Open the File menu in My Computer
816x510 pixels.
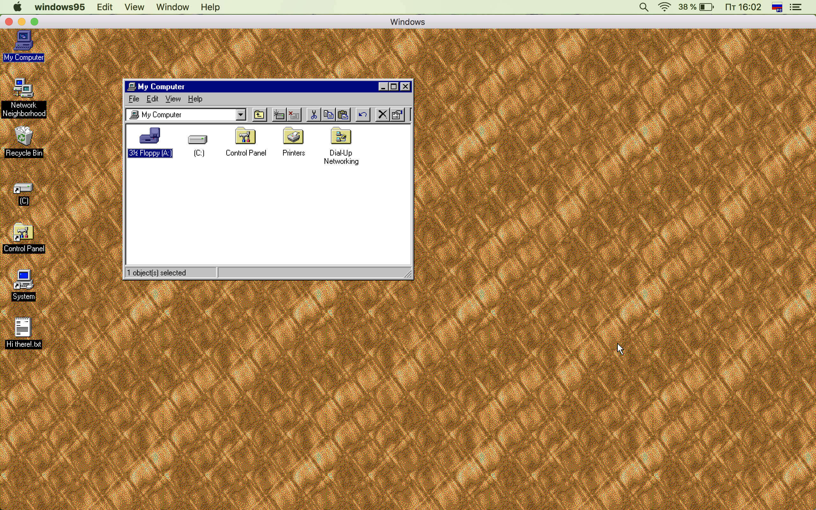coord(134,99)
